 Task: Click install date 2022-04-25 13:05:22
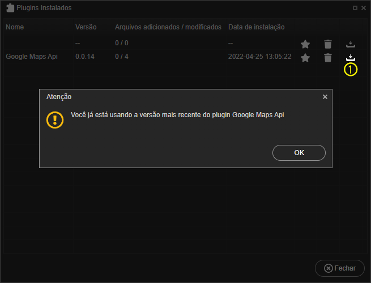259,57
